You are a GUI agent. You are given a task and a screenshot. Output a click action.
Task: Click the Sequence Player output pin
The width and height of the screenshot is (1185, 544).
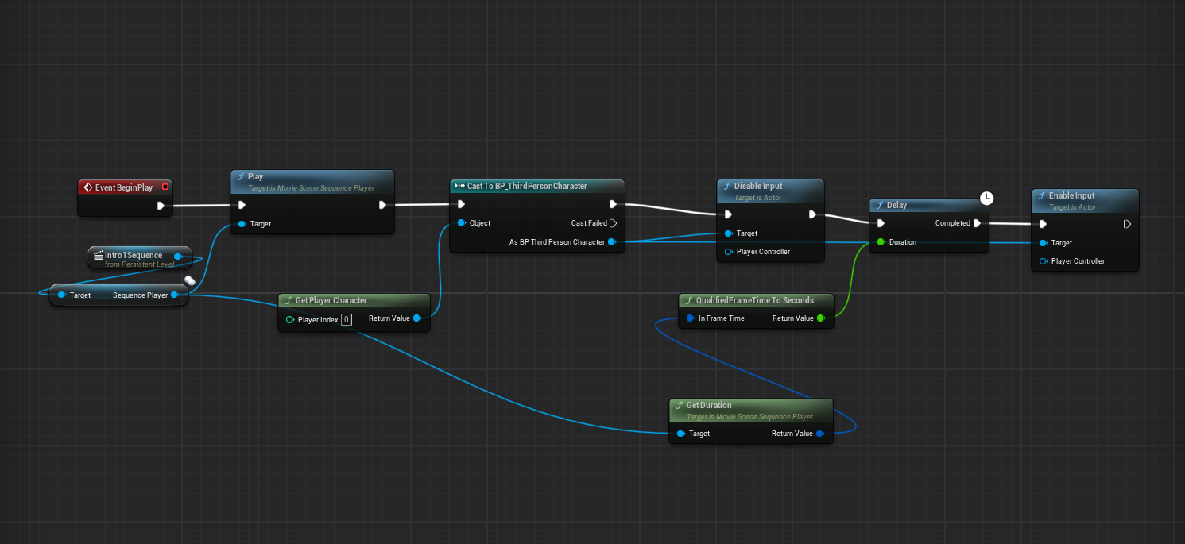(174, 295)
